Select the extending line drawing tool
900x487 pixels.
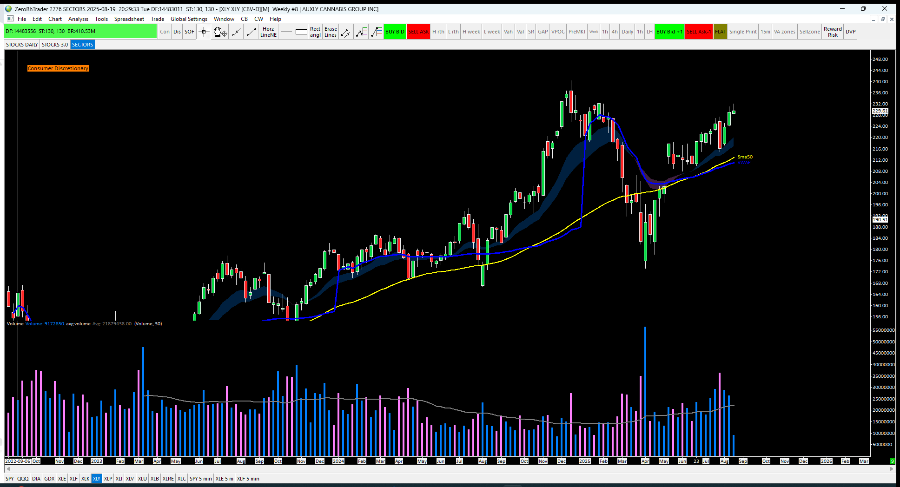pyautogui.click(x=237, y=32)
